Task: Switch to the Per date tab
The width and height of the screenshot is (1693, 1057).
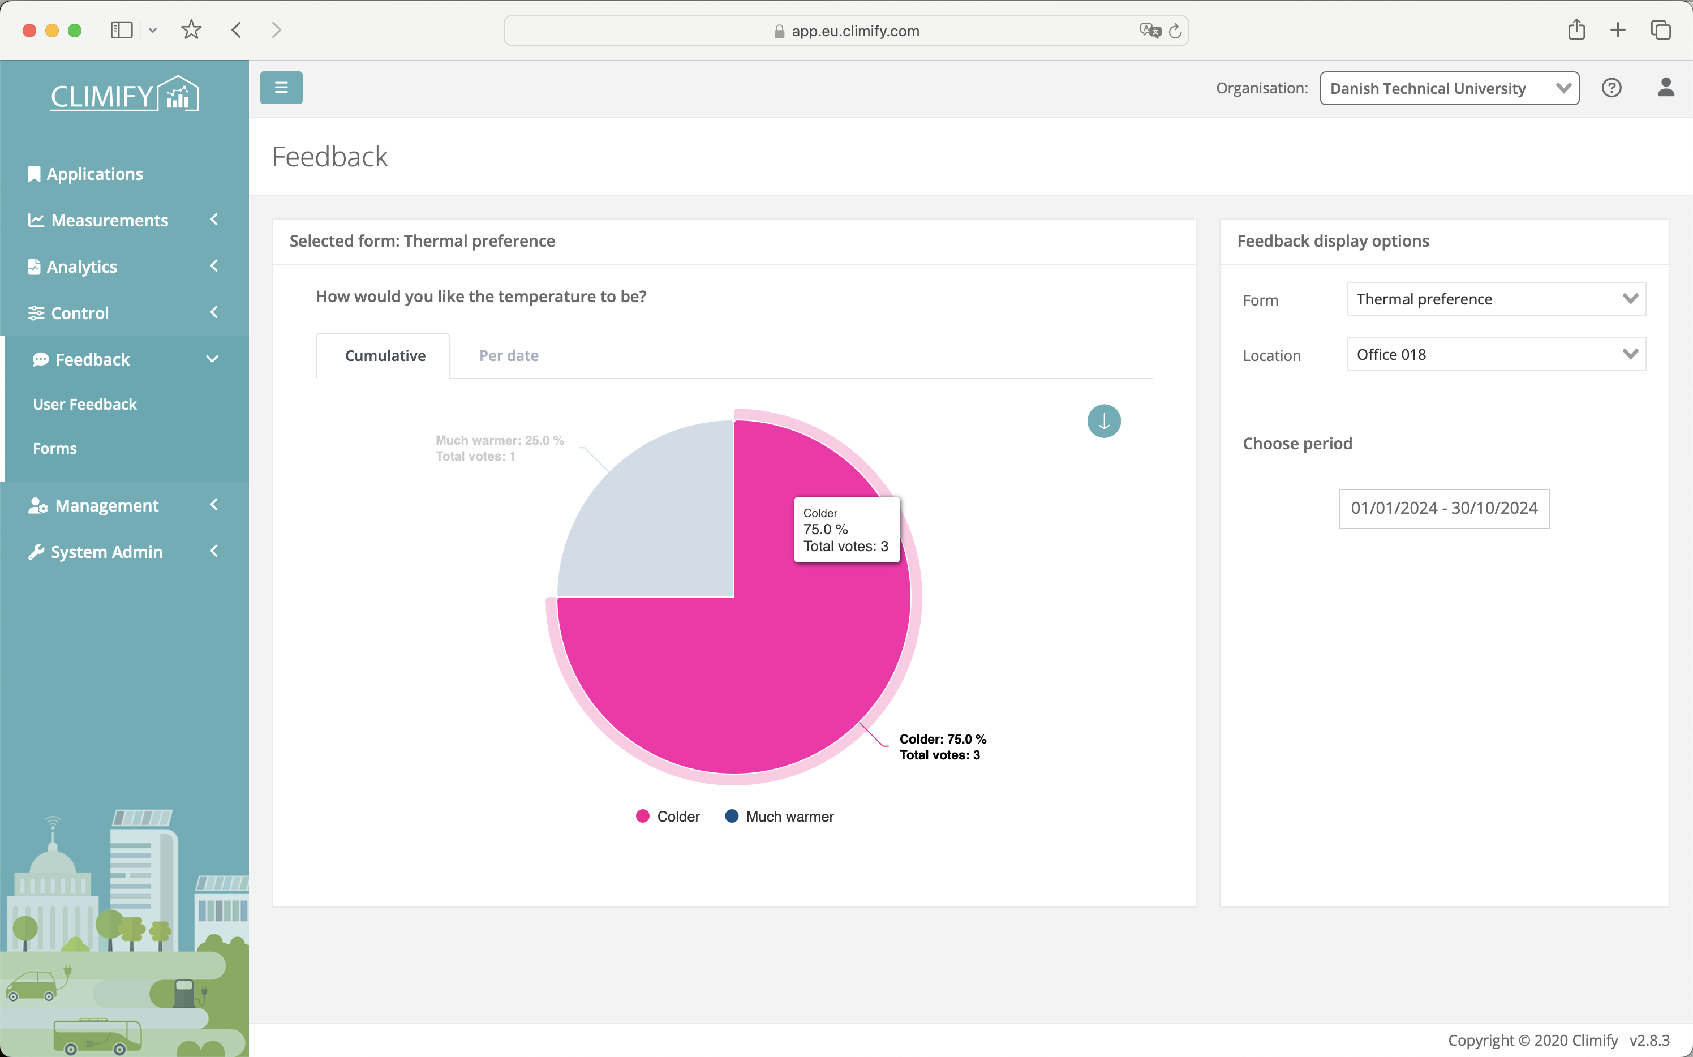Action: coord(508,356)
